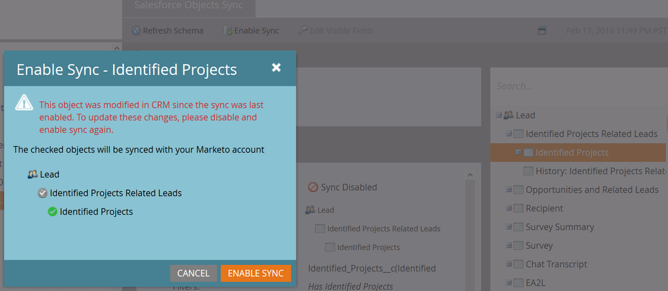
Task: Collapse Identified Projects Related Leads node
Action: point(509,134)
